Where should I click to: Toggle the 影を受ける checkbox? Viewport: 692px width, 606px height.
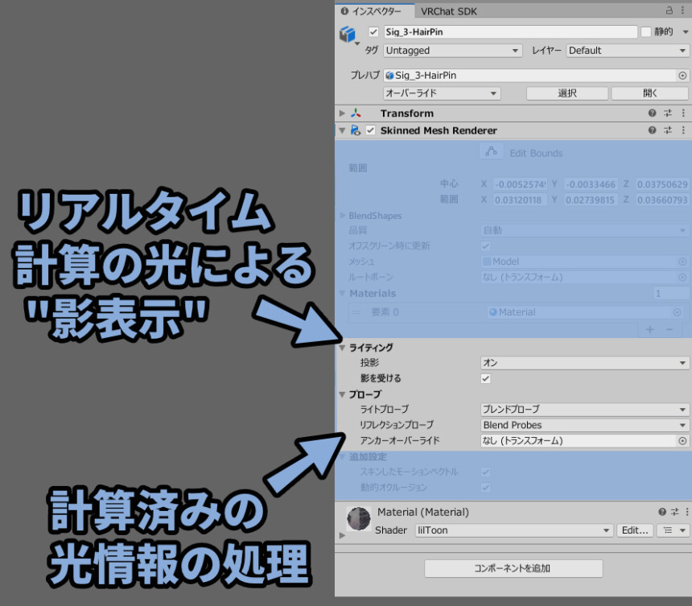pos(485,378)
